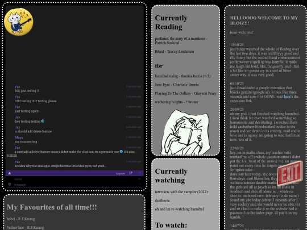Click the "To watch:" heading
The image size is (307, 230).
tap(171, 225)
